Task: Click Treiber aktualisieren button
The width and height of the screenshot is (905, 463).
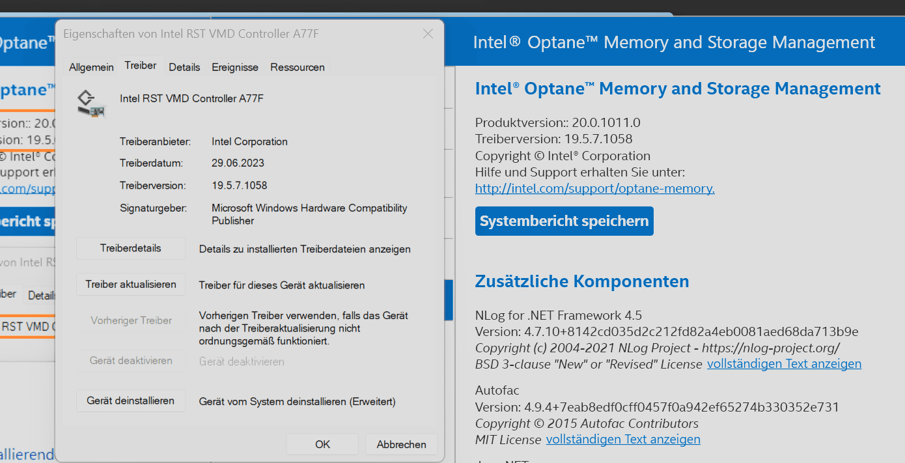Action: pyautogui.click(x=131, y=285)
